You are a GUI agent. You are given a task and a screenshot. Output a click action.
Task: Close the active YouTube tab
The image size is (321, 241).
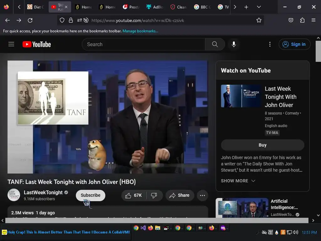pos(66,7)
